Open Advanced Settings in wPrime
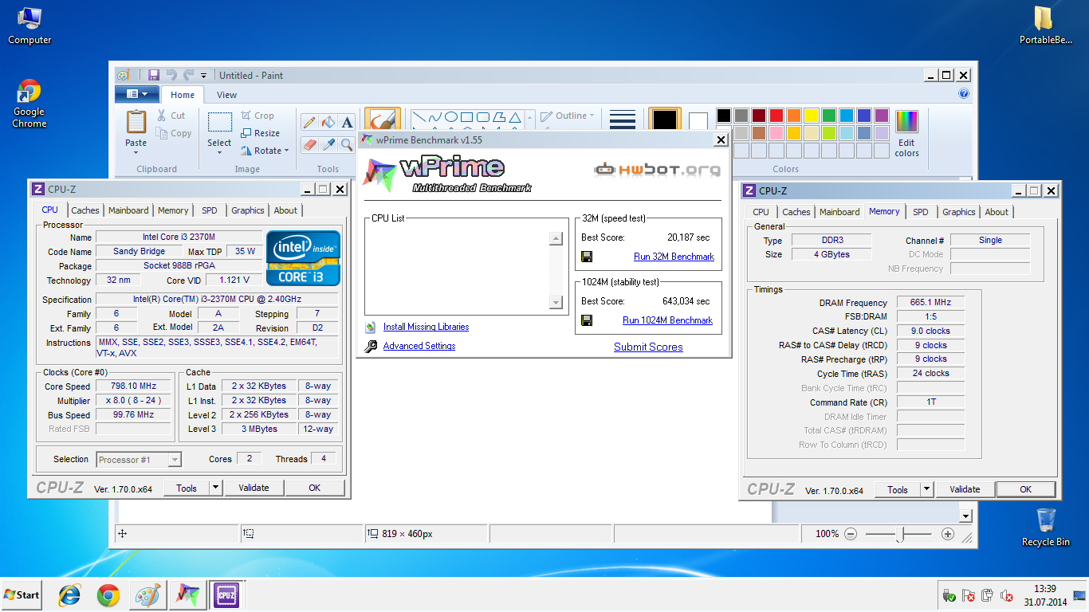 click(x=419, y=346)
